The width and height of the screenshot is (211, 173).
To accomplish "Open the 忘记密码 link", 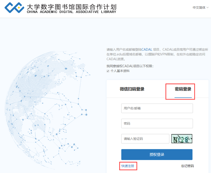I will [x=187, y=166].
